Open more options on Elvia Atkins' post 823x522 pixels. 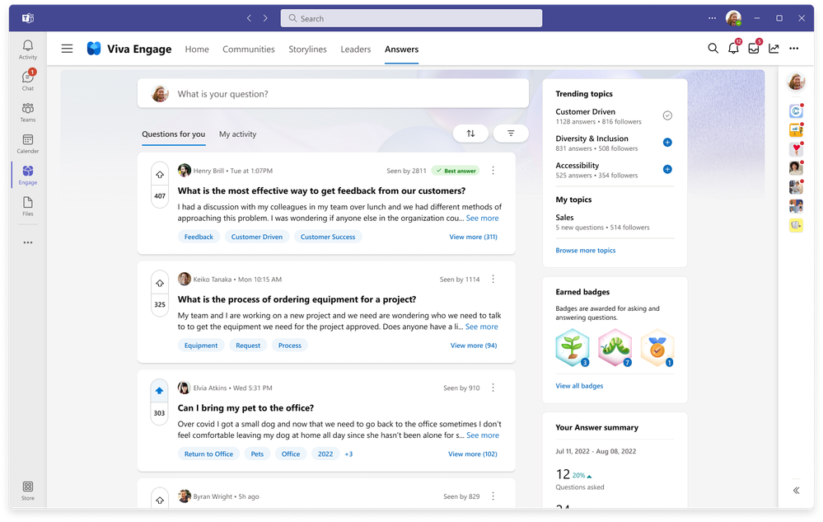493,388
